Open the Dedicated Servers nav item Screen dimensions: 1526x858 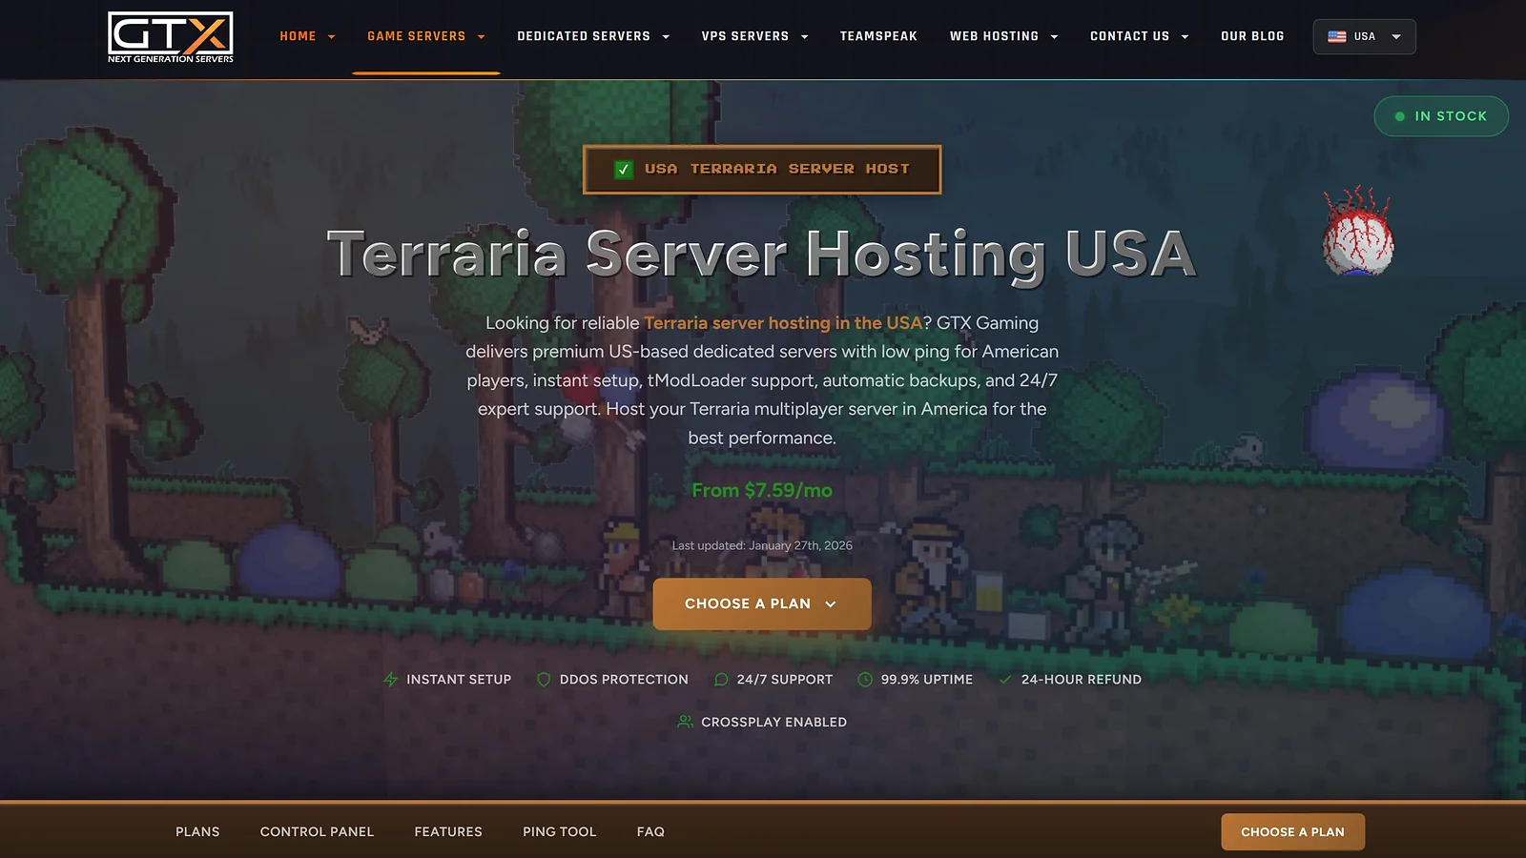click(584, 36)
